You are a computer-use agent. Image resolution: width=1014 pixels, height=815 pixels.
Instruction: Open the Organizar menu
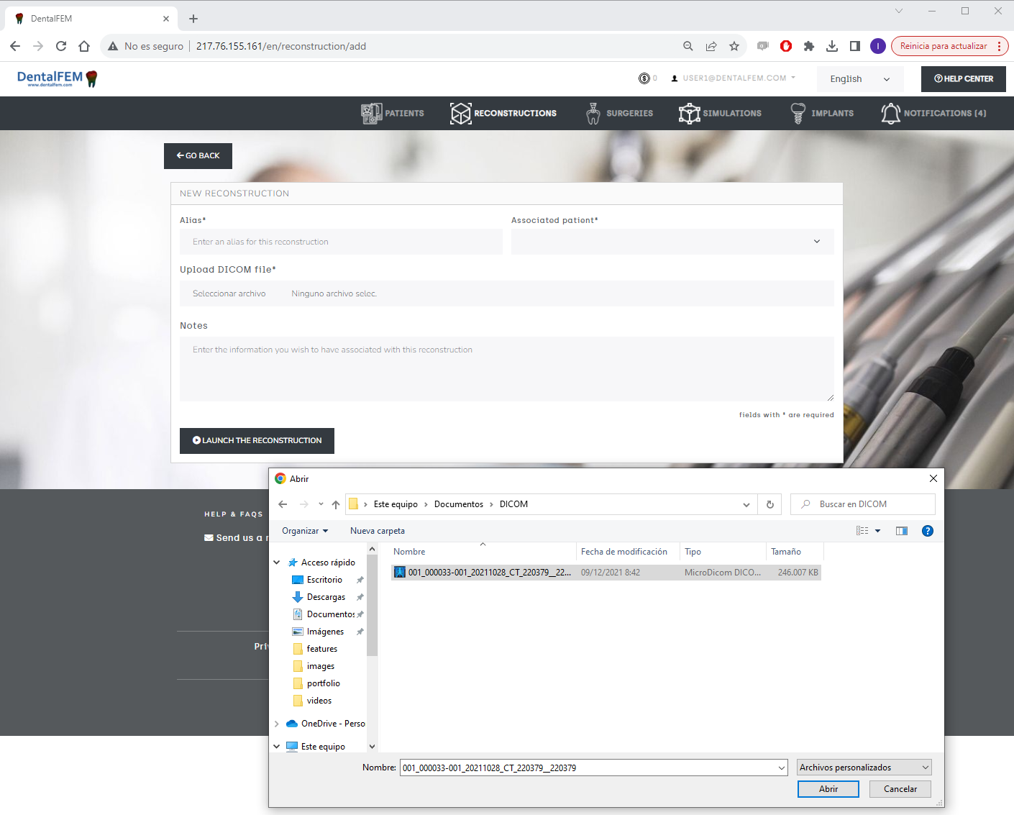click(305, 531)
